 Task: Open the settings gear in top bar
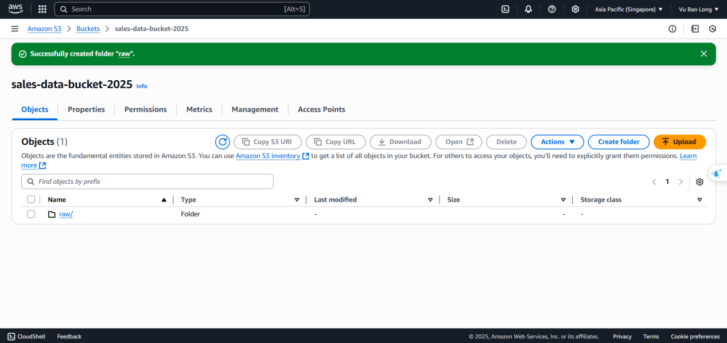[576, 9]
